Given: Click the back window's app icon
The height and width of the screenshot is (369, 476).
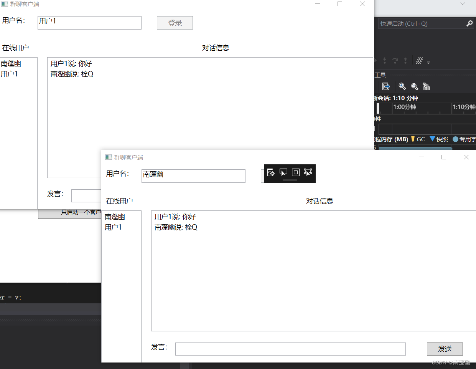Looking at the screenshot, I should pos(5,4).
